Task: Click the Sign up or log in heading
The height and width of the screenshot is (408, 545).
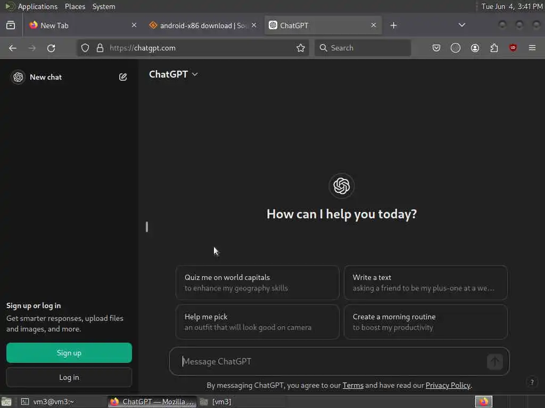Action: pos(34,305)
